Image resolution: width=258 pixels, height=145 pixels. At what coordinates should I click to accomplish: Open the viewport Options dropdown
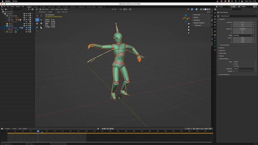tap(209, 12)
